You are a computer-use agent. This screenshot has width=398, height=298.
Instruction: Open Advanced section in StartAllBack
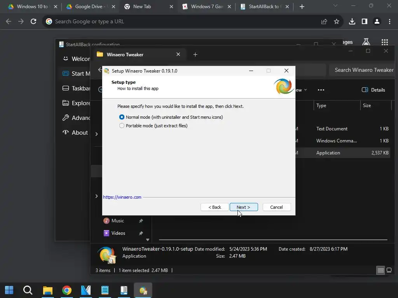(x=76, y=118)
